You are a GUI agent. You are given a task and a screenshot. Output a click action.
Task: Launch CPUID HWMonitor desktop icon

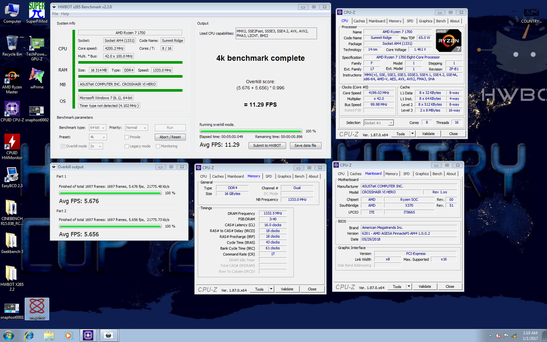point(12,147)
